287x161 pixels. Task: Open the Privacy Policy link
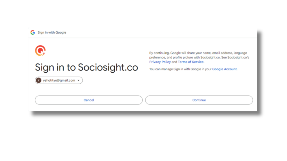click(x=160, y=62)
